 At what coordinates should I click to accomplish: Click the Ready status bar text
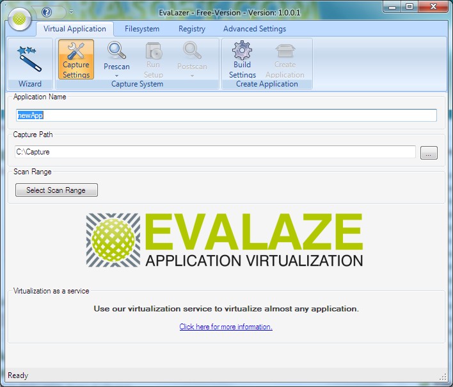18,375
